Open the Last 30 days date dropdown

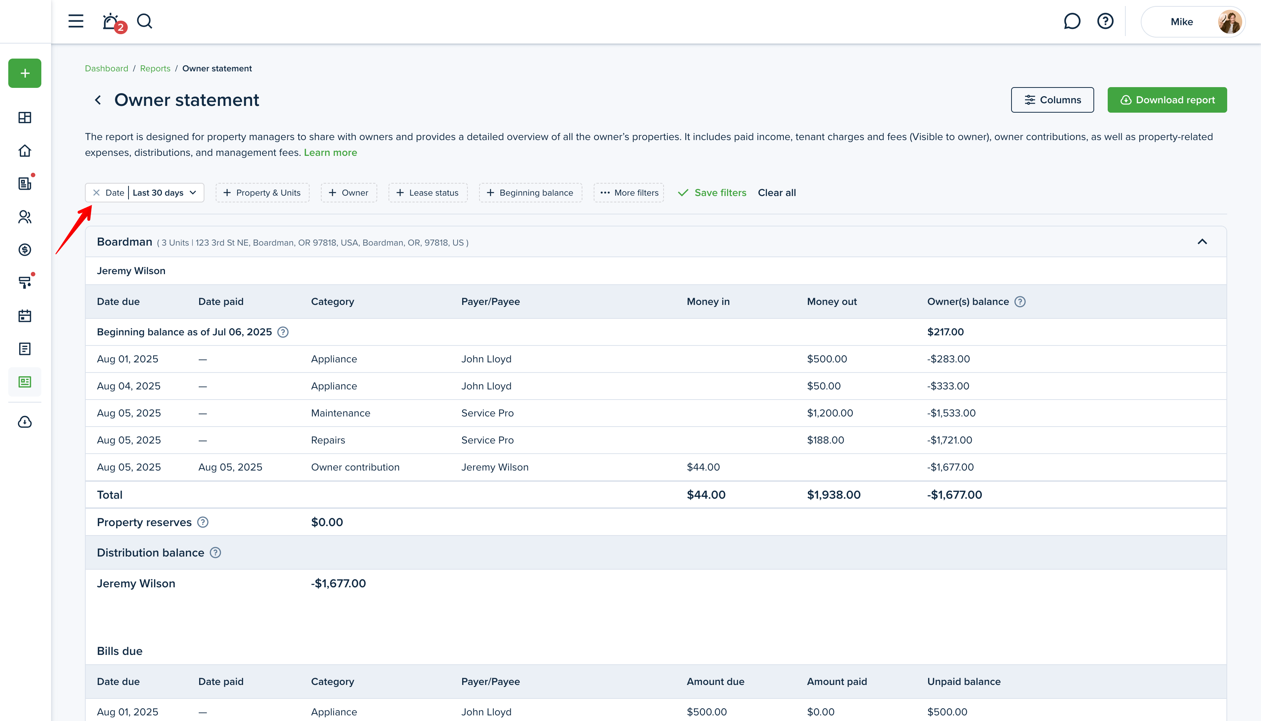165,193
